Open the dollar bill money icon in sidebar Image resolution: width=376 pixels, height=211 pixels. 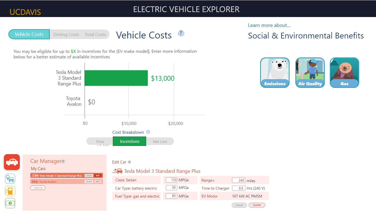10,203
